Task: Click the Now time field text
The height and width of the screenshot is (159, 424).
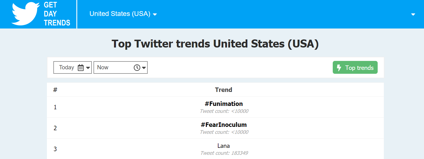Action: (103, 67)
